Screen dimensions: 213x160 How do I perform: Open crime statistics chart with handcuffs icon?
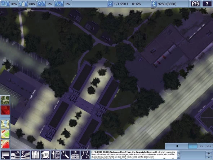point(15,155)
